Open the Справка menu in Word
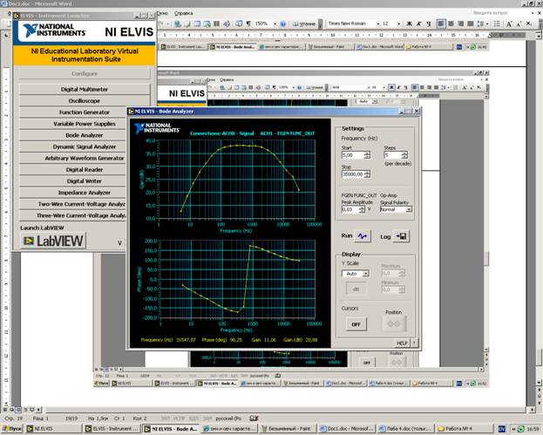The image size is (543, 435). [183, 13]
